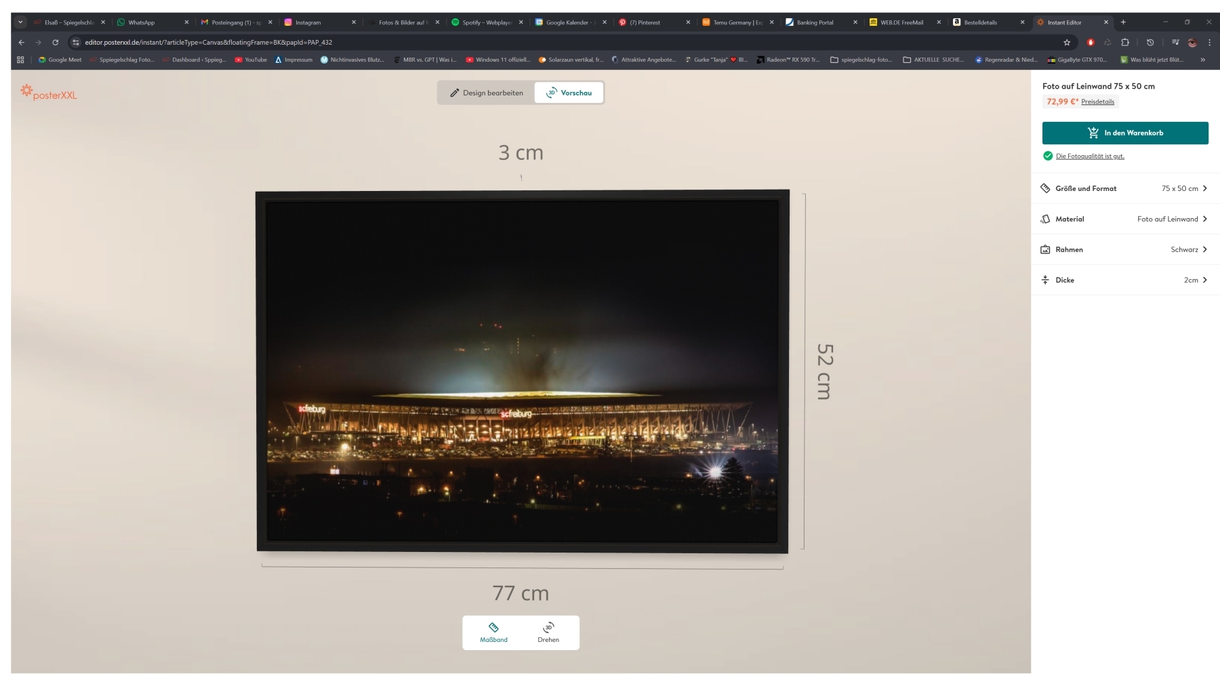Expand the Größe und Format option
1220x686 pixels.
[1124, 188]
